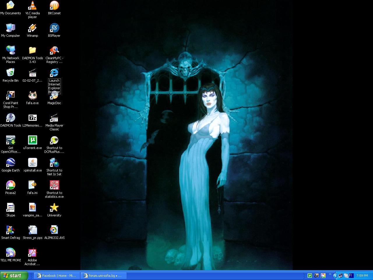Open the Picasa2 desktop shortcut
Screen dimensions: 373x280
(10, 185)
